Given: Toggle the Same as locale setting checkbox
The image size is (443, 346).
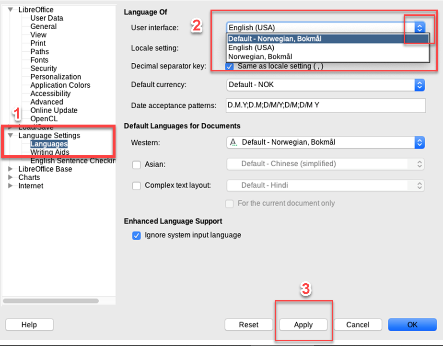Looking at the screenshot, I should (x=230, y=66).
